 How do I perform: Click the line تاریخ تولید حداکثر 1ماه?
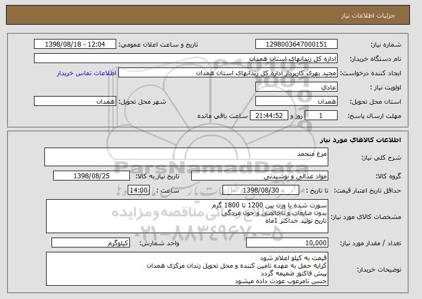pos(296,221)
